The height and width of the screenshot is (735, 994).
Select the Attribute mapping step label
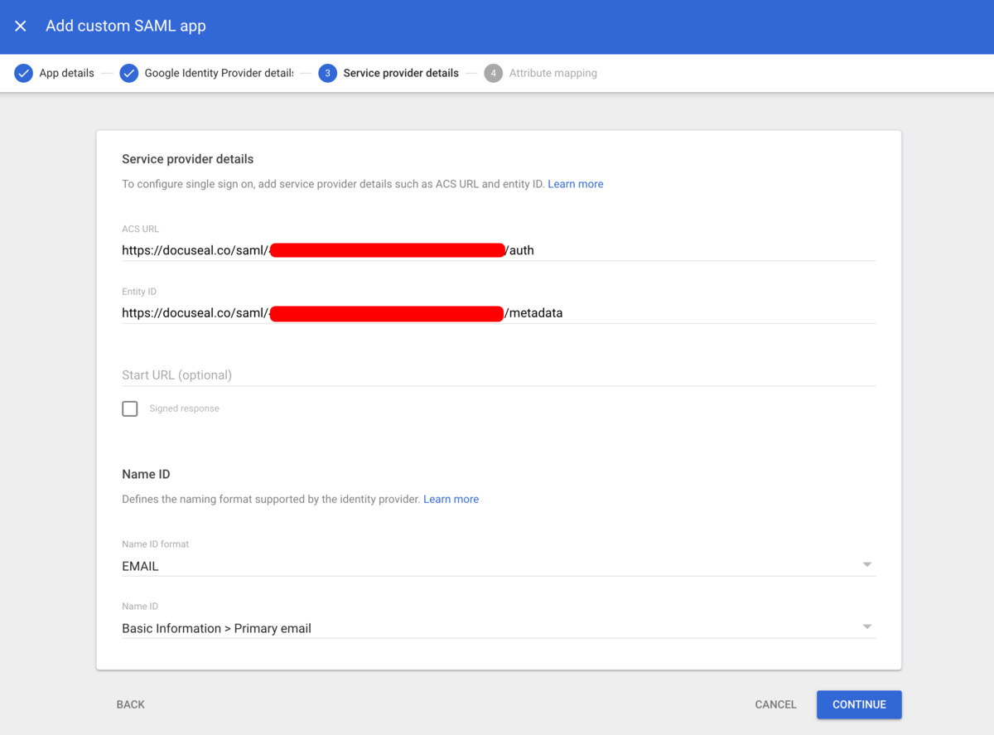(x=552, y=73)
